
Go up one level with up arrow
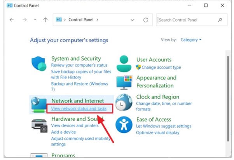click(x=45, y=20)
